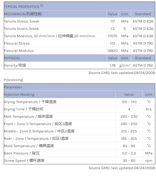
Task: Select the Tensile Strain, break row label
Action: click(x=22, y=29)
